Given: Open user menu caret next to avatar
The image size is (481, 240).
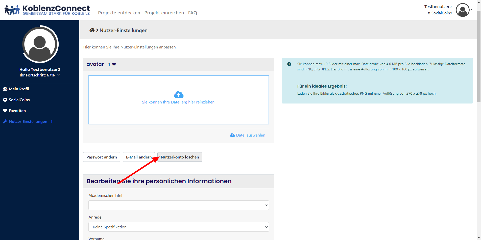Looking at the screenshot, I should click(472, 10).
